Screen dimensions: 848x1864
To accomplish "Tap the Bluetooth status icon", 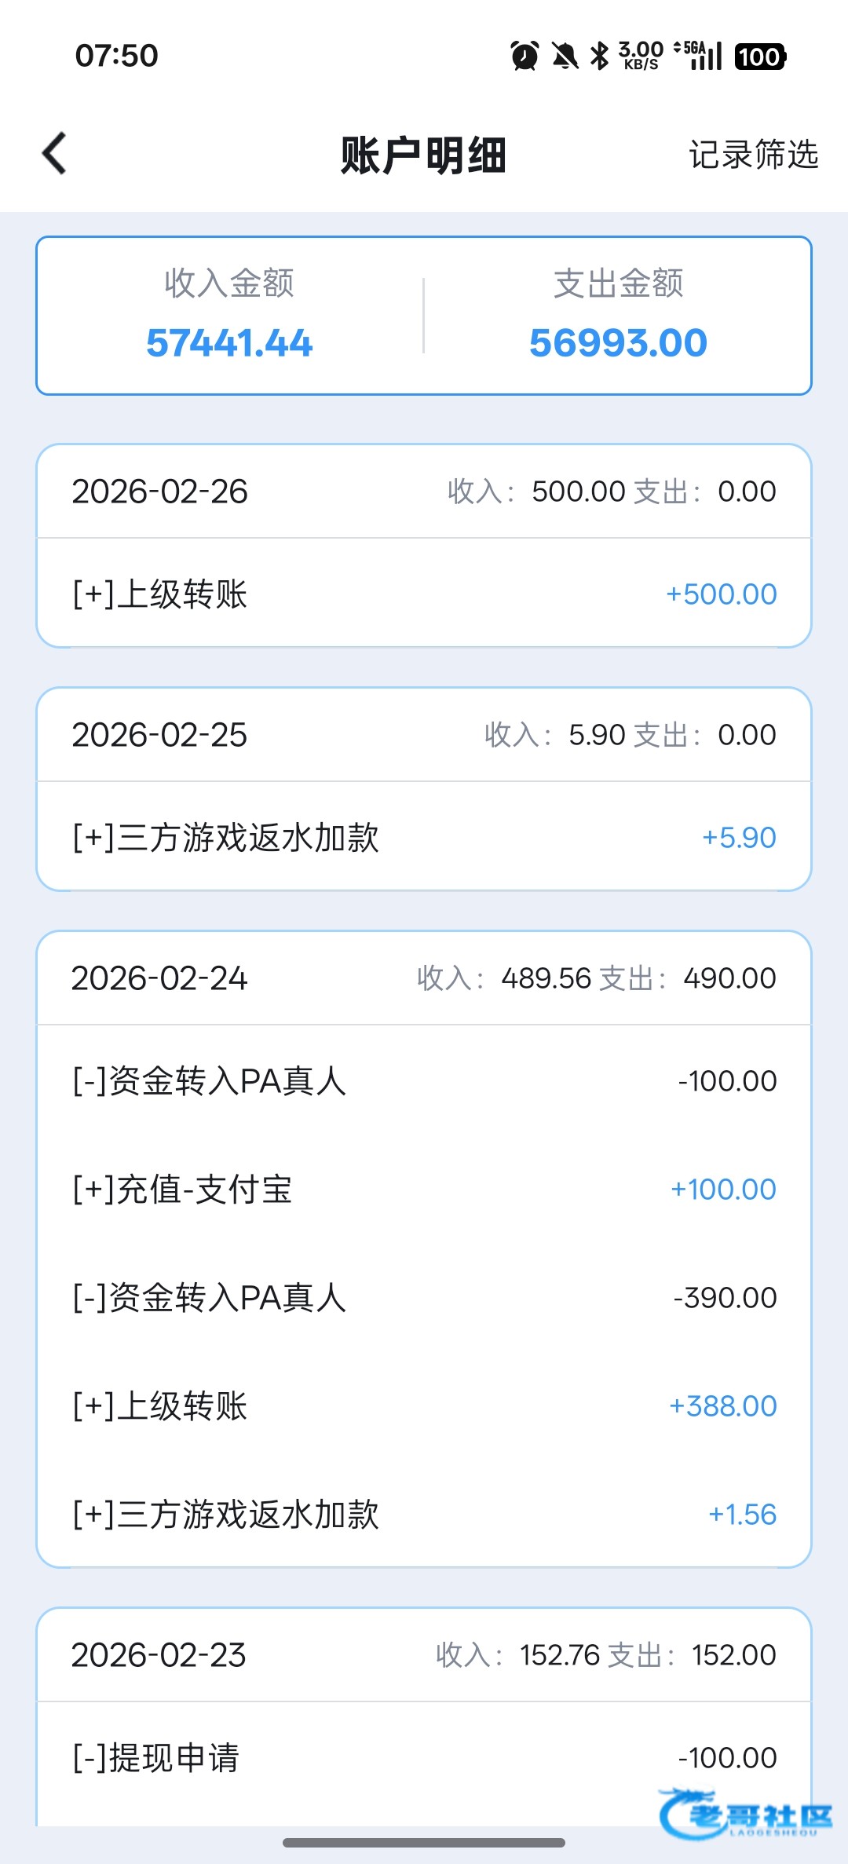I will [x=600, y=56].
